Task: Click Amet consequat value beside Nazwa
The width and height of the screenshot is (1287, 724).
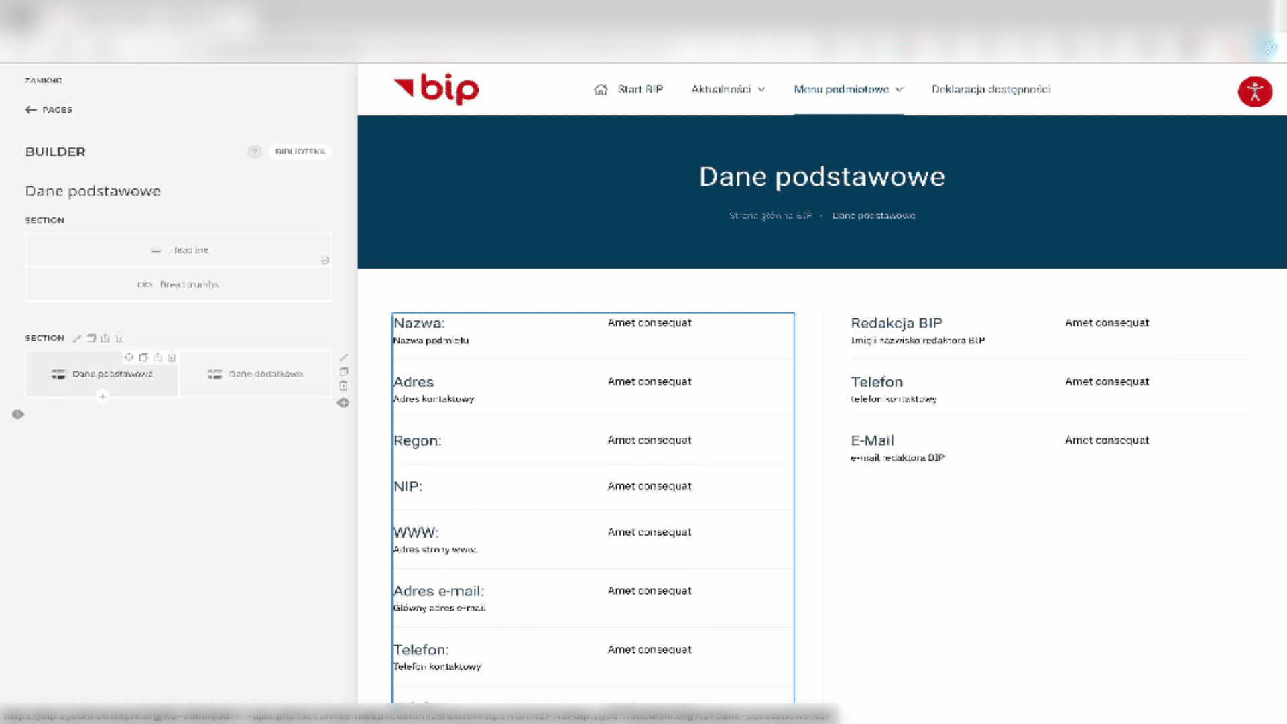Action: coord(650,323)
